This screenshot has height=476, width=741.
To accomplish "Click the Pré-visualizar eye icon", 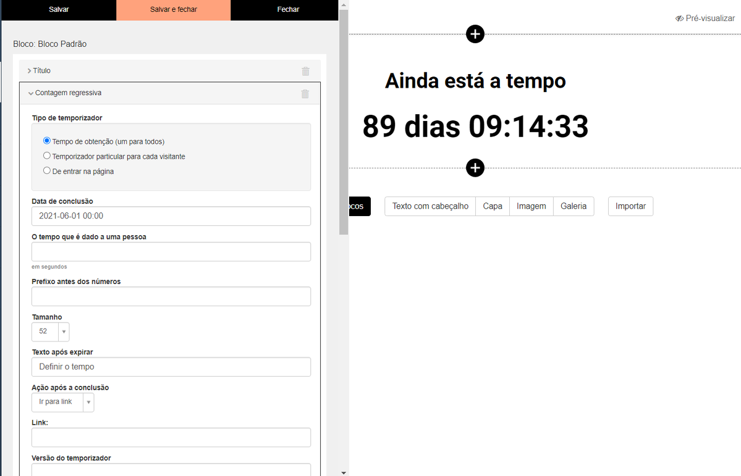I will pyautogui.click(x=679, y=19).
